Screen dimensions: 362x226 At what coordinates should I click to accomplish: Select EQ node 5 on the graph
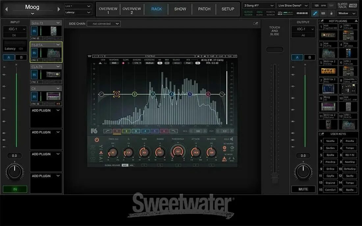(x=190, y=94)
